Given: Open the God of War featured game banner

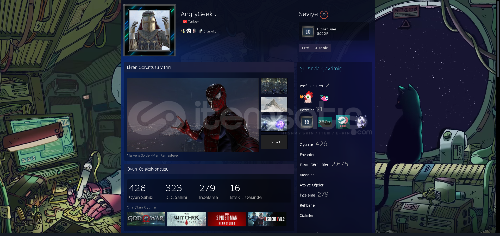Looking at the screenshot, I should point(146,219).
